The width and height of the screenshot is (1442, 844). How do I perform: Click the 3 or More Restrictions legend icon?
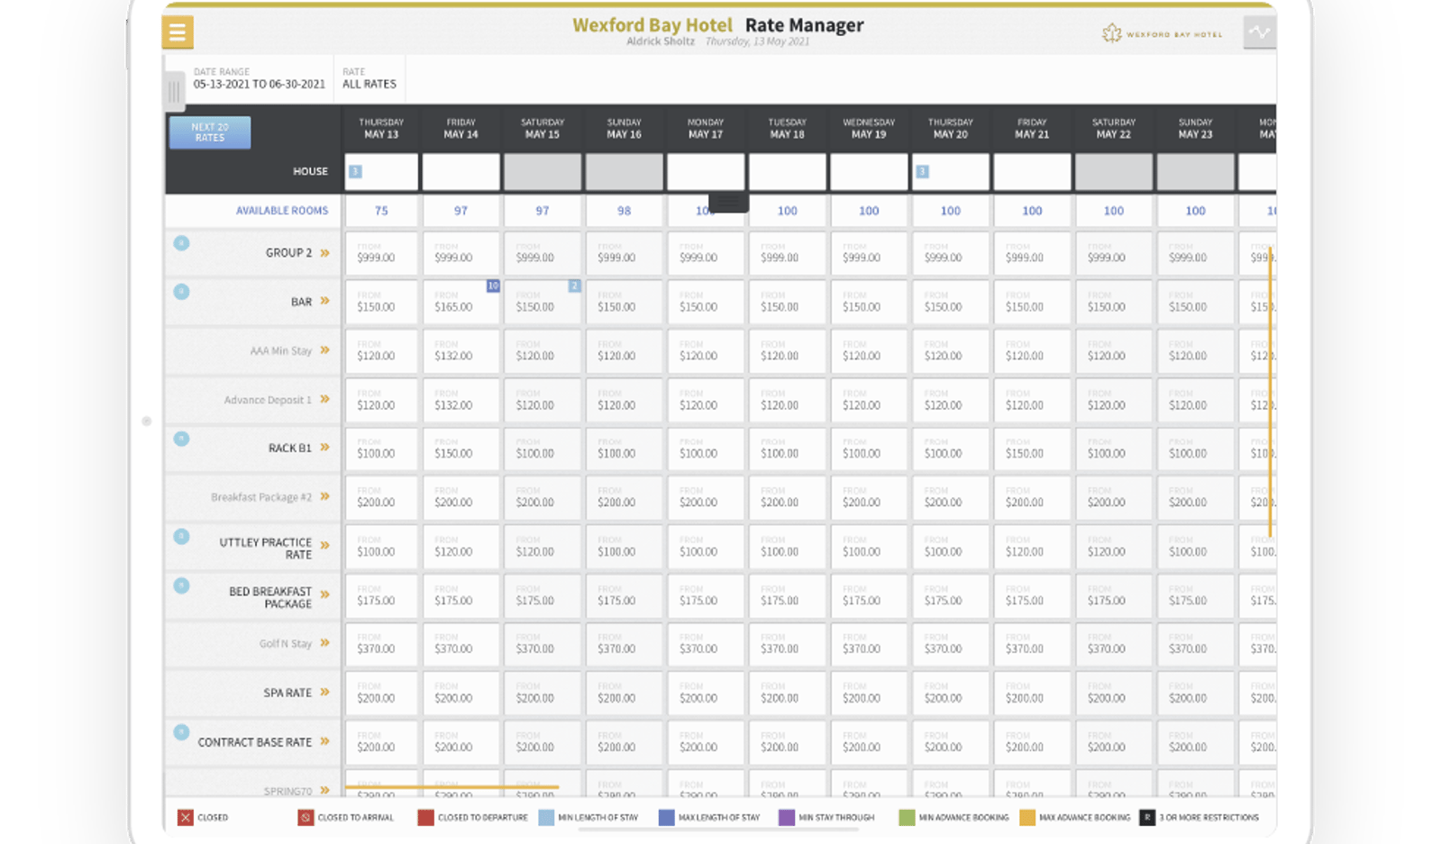tap(1147, 817)
